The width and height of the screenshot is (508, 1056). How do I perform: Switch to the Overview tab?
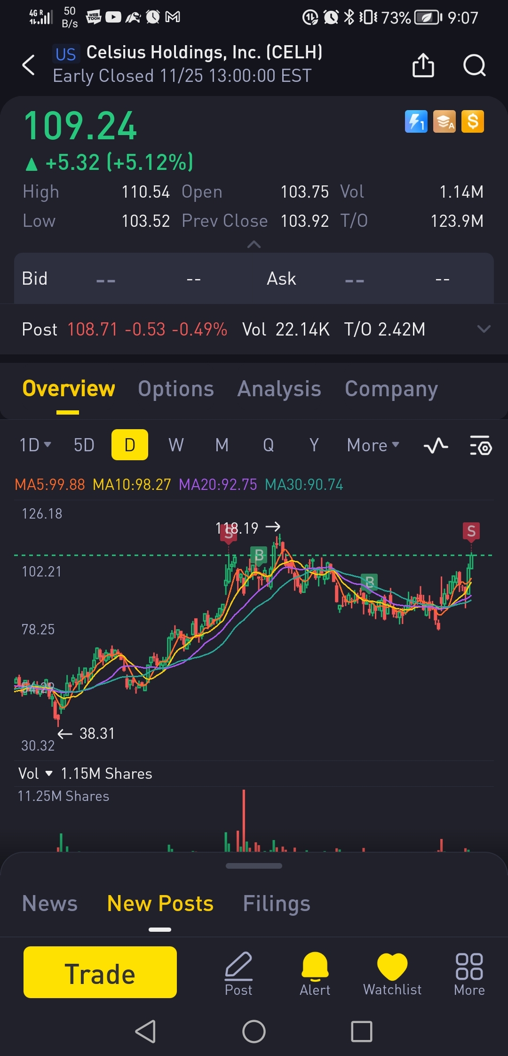click(x=69, y=389)
